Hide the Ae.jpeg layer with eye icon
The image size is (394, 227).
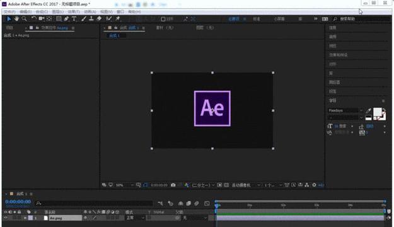6,218
